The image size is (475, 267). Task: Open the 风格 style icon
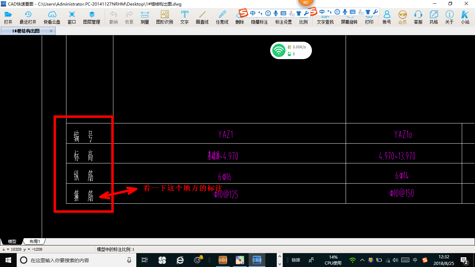(x=434, y=17)
